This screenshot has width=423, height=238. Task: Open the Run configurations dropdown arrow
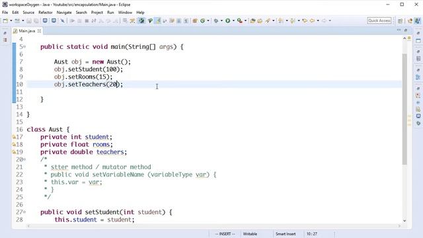pyautogui.click(x=233, y=20)
